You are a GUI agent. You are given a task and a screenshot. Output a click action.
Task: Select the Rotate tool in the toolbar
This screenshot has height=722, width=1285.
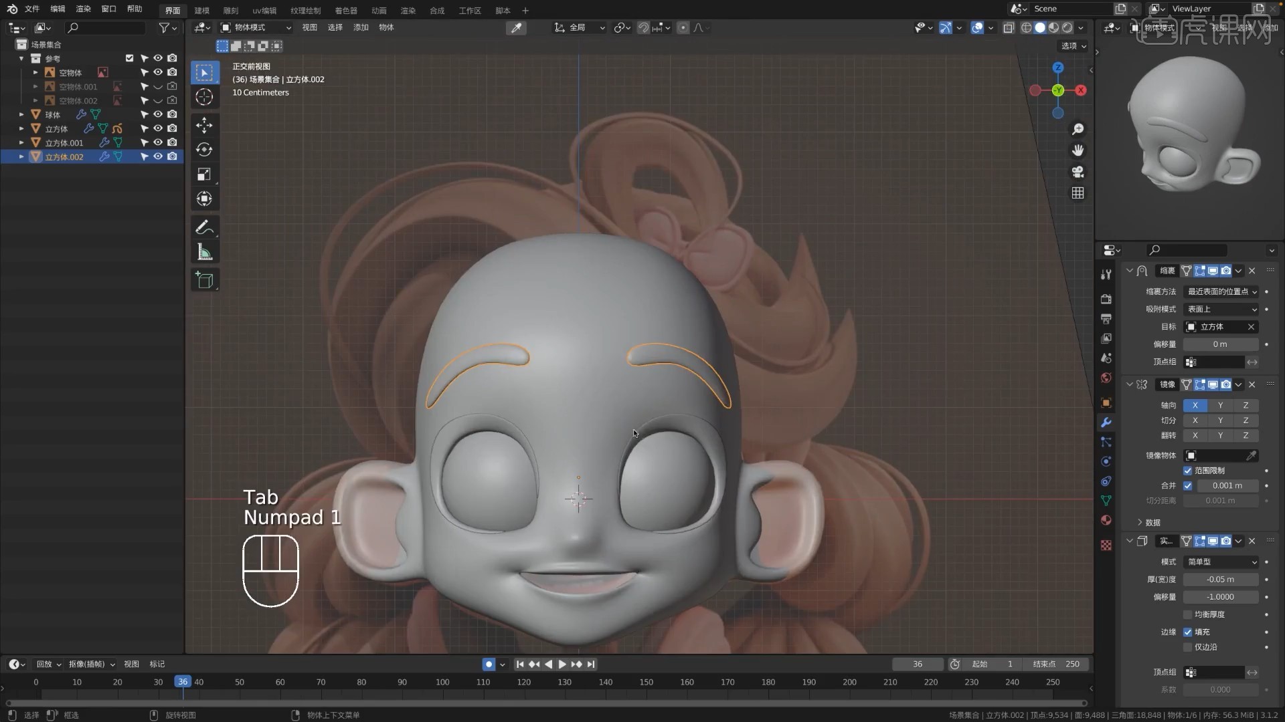pyautogui.click(x=205, y=150)
